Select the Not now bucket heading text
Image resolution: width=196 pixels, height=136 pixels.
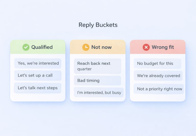point(101,47)
